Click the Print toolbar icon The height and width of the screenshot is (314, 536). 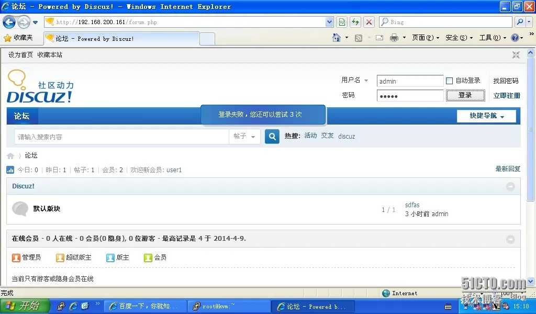[x=394, y=38]
